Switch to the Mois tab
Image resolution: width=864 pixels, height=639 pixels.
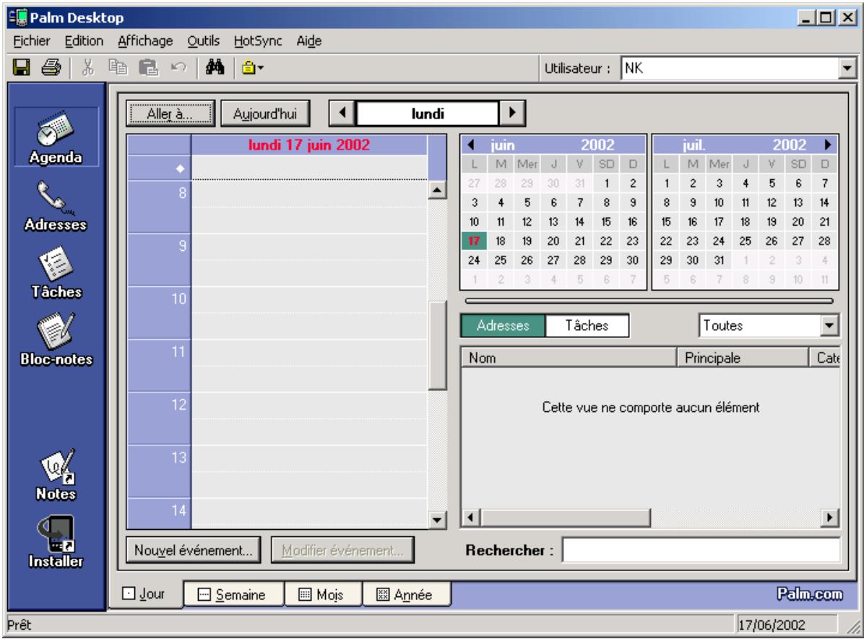pyautogui.click(x=323, y=594)
